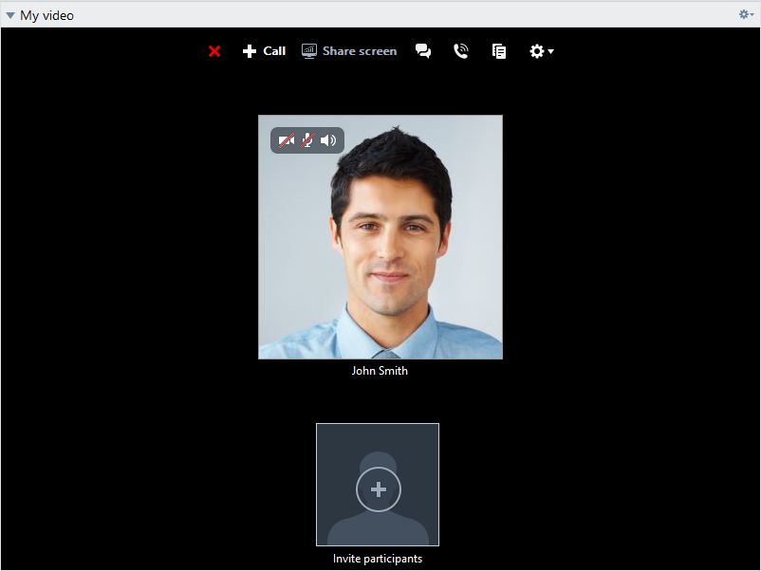Viewport: 761px width, 571px height.
Task: Click the My video panel title
Action: (46, 15)
